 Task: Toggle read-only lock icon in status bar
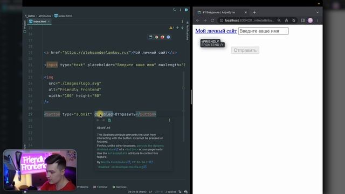pyautogui.click(x=180, y=192)
